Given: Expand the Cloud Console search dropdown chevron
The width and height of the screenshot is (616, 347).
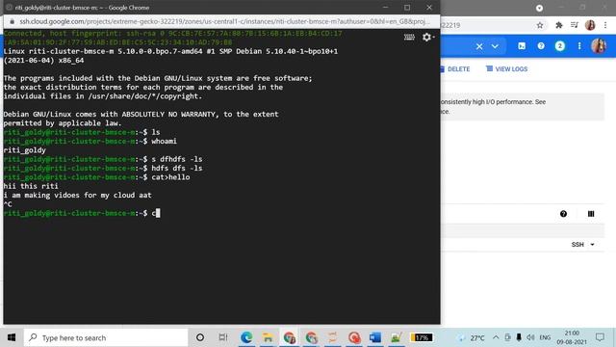Looking at the screenshot, I should [495, 46].
